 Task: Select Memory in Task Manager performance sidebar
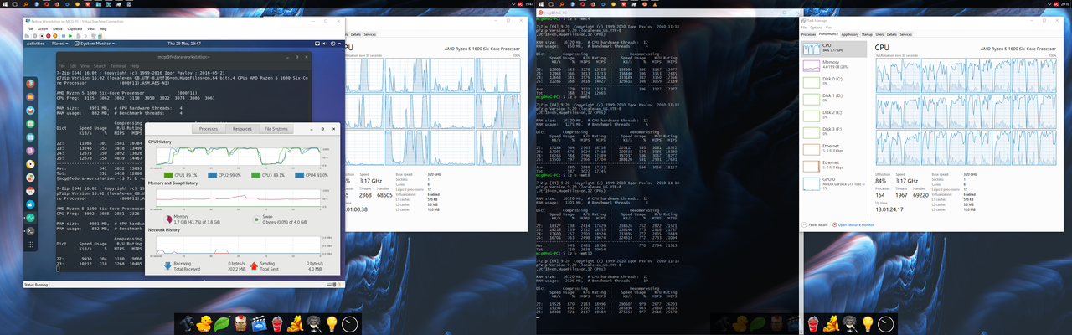tap(833, 66)
